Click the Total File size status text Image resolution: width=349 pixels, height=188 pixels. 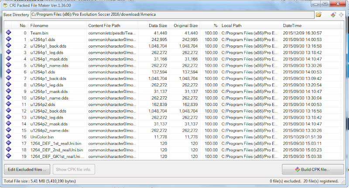[x=40, y=181]
